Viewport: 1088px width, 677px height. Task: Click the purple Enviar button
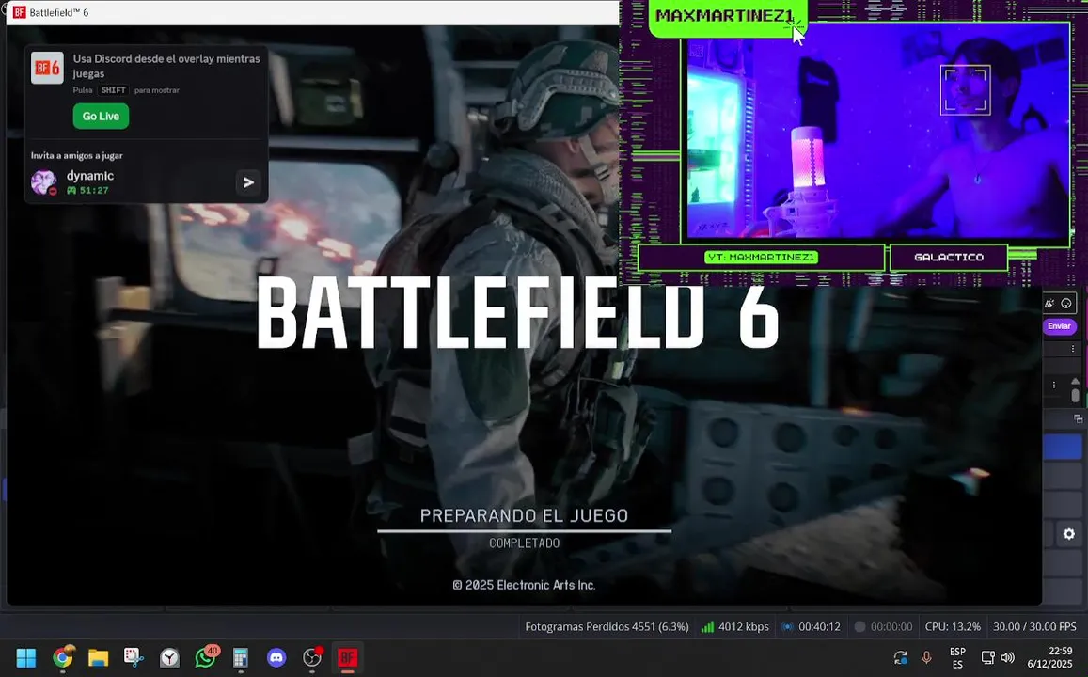coord(1059,326)
